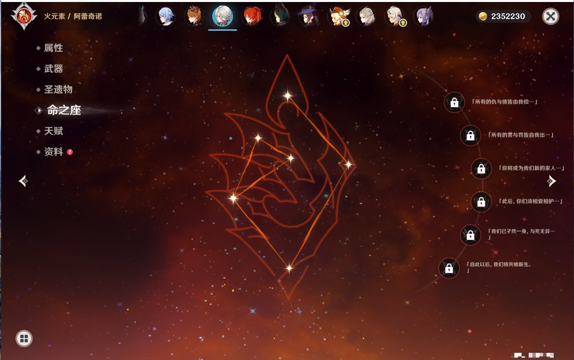Click the upgrade arrow badge on Klee's avatar
Viewport: 574px width, 360px height.
[x=346, y=23]
